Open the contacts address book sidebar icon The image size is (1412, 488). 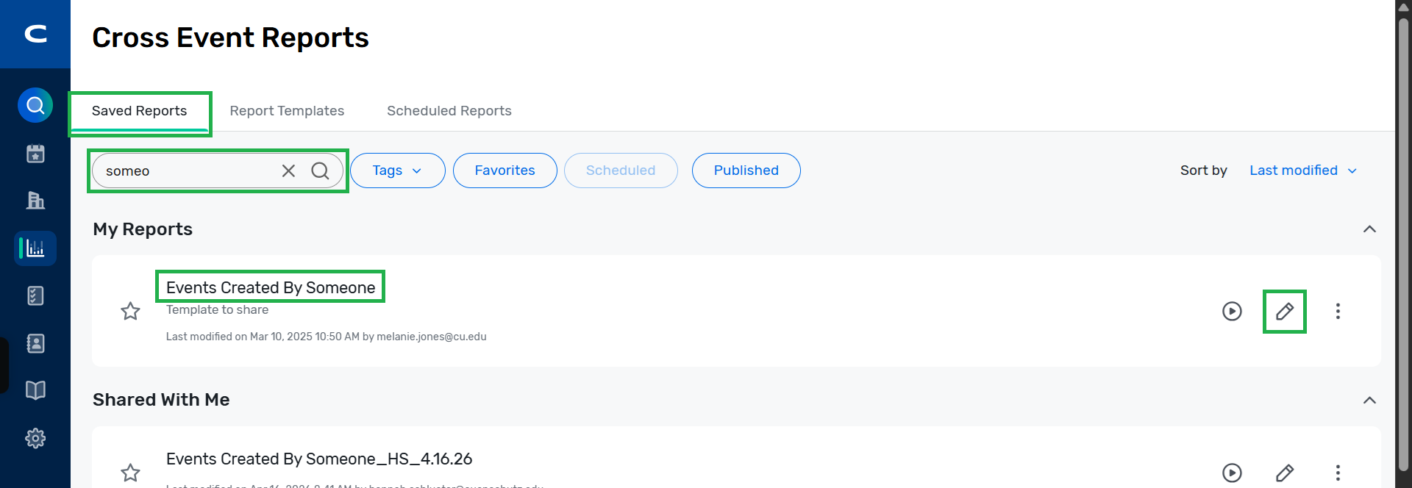click(x=35, y=343)
